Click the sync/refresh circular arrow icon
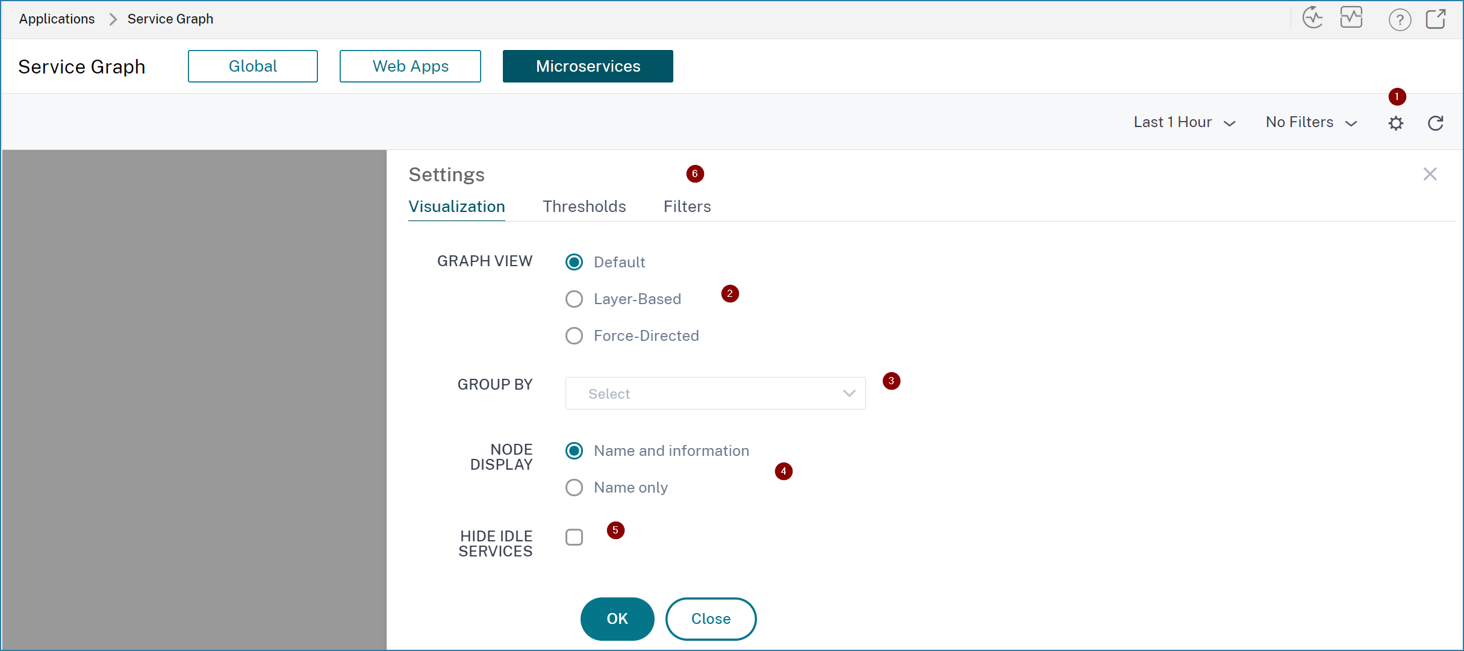Viewport: 1464px width, 651px height. click(1436, 122)
